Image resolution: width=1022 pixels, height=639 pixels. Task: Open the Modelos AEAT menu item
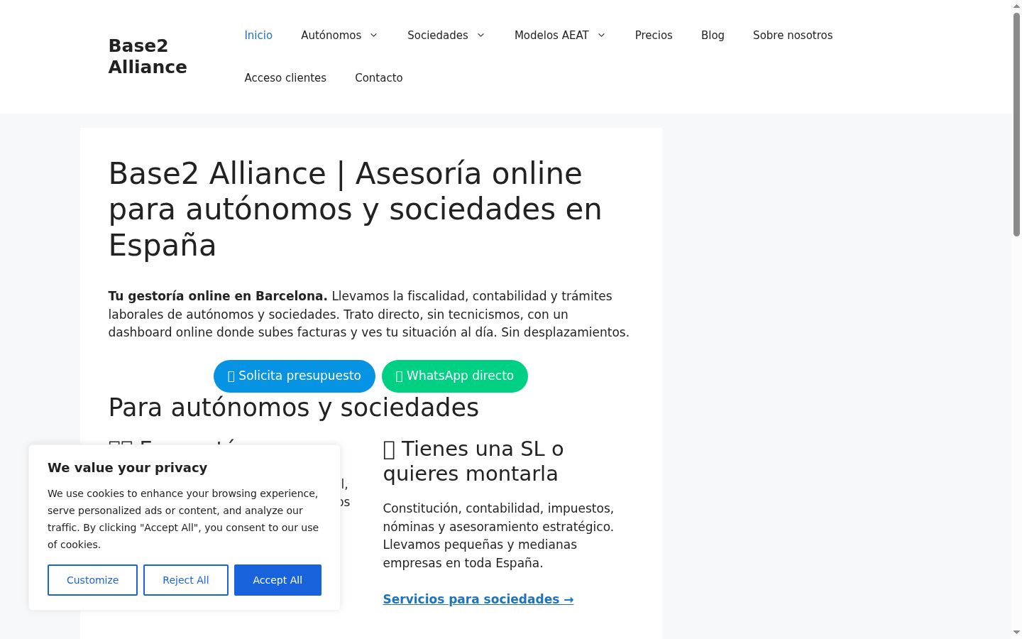(551, 35)
